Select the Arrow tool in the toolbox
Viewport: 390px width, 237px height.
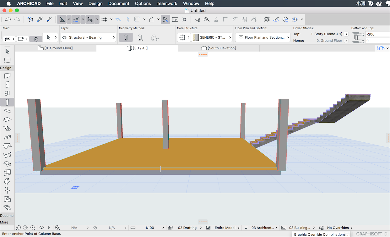(x=7, y=51)
